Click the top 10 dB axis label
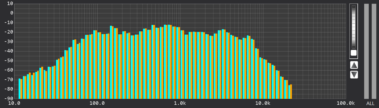The height and width of the screenshot is (108, 379). coord(10,3)
